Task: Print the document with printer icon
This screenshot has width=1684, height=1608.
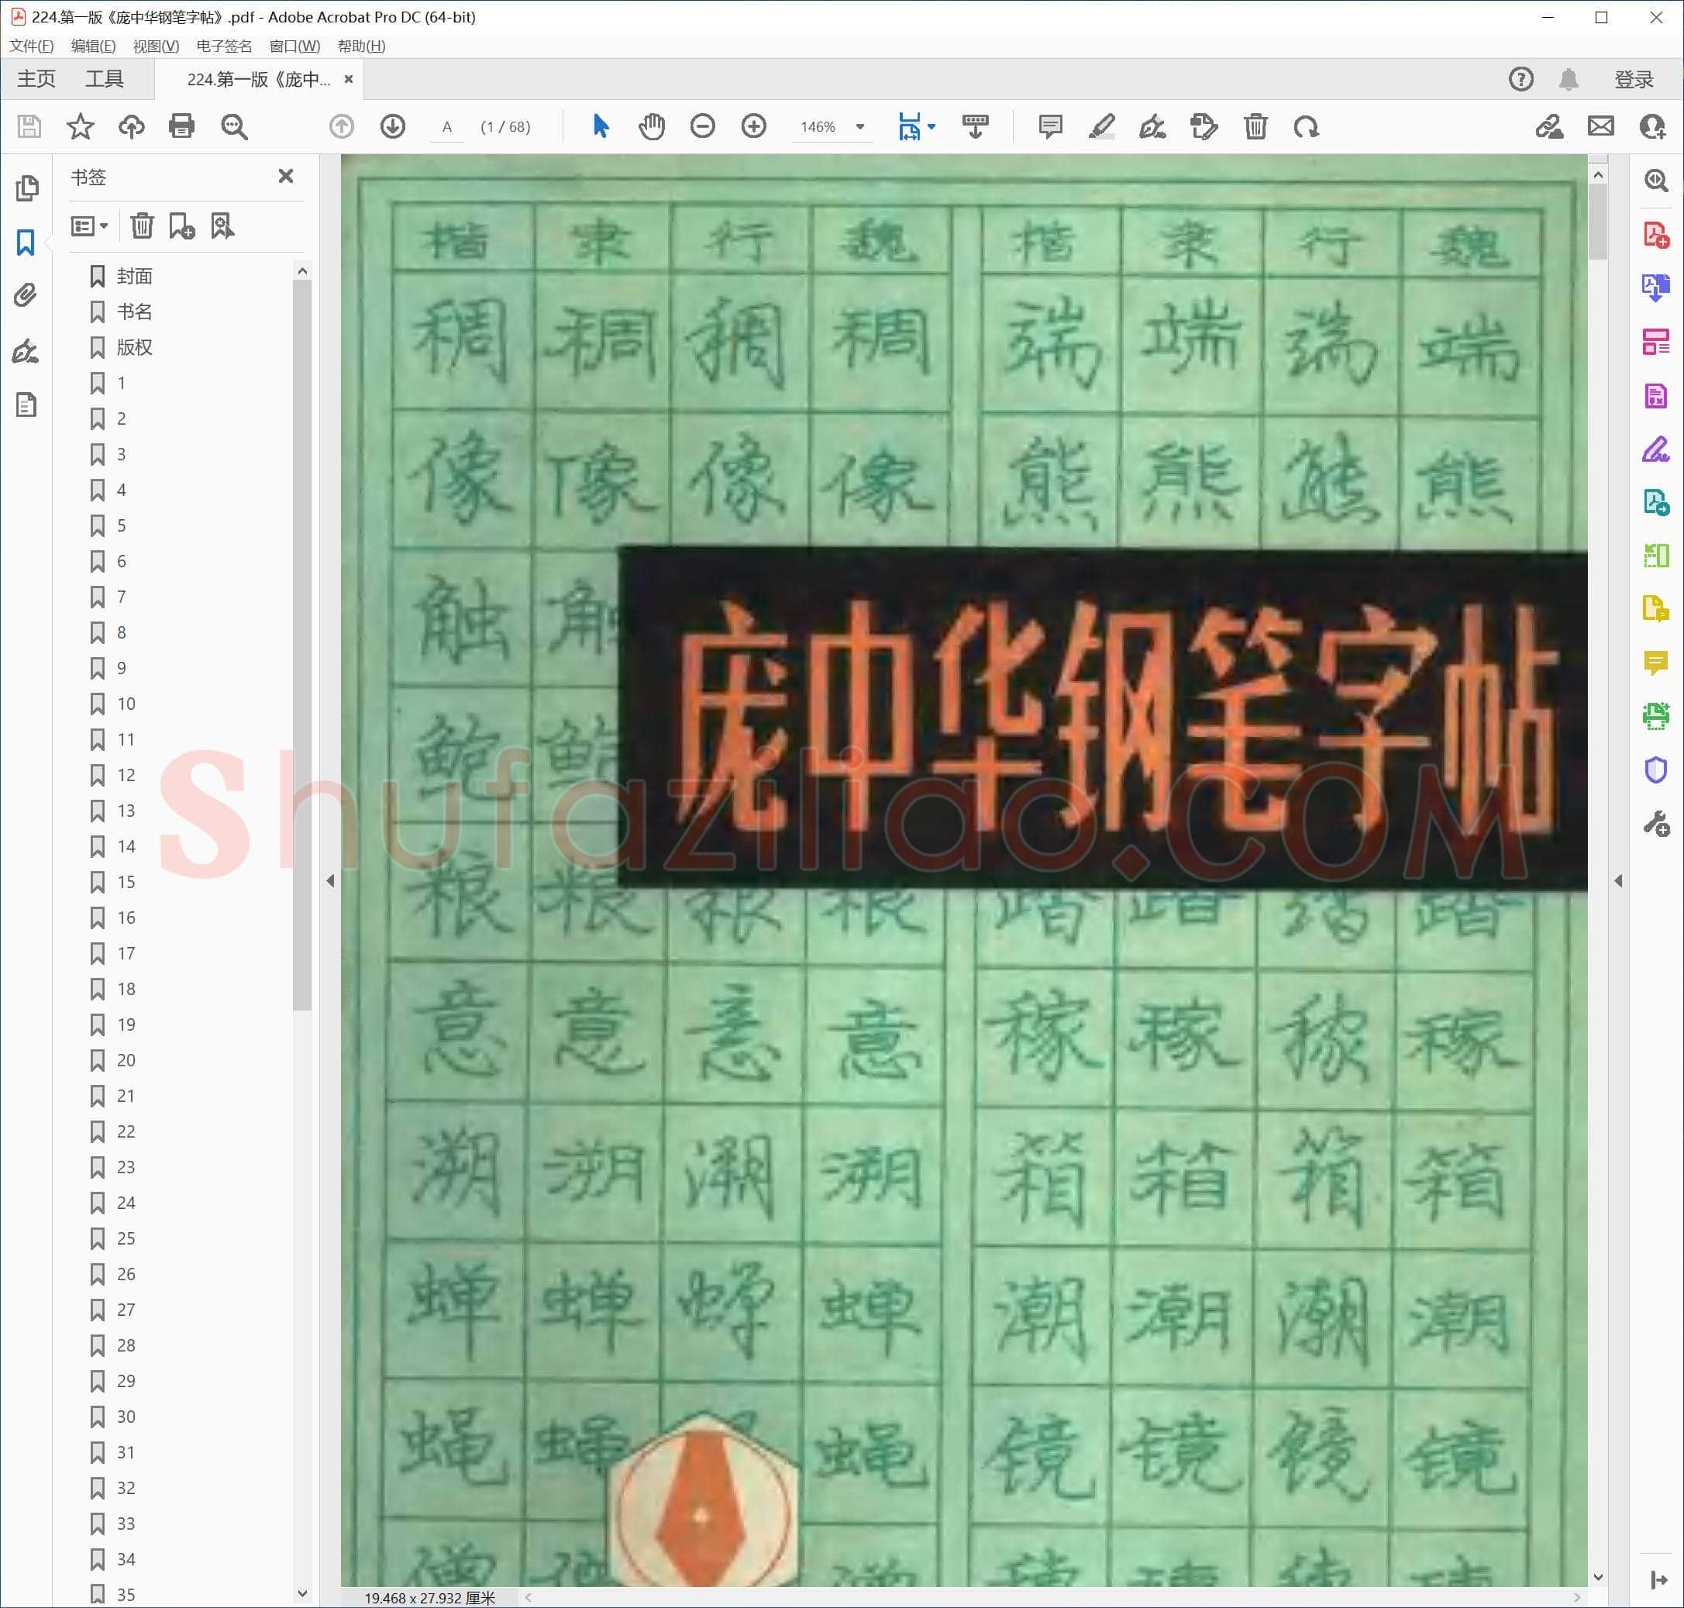Action: [181, 127]
